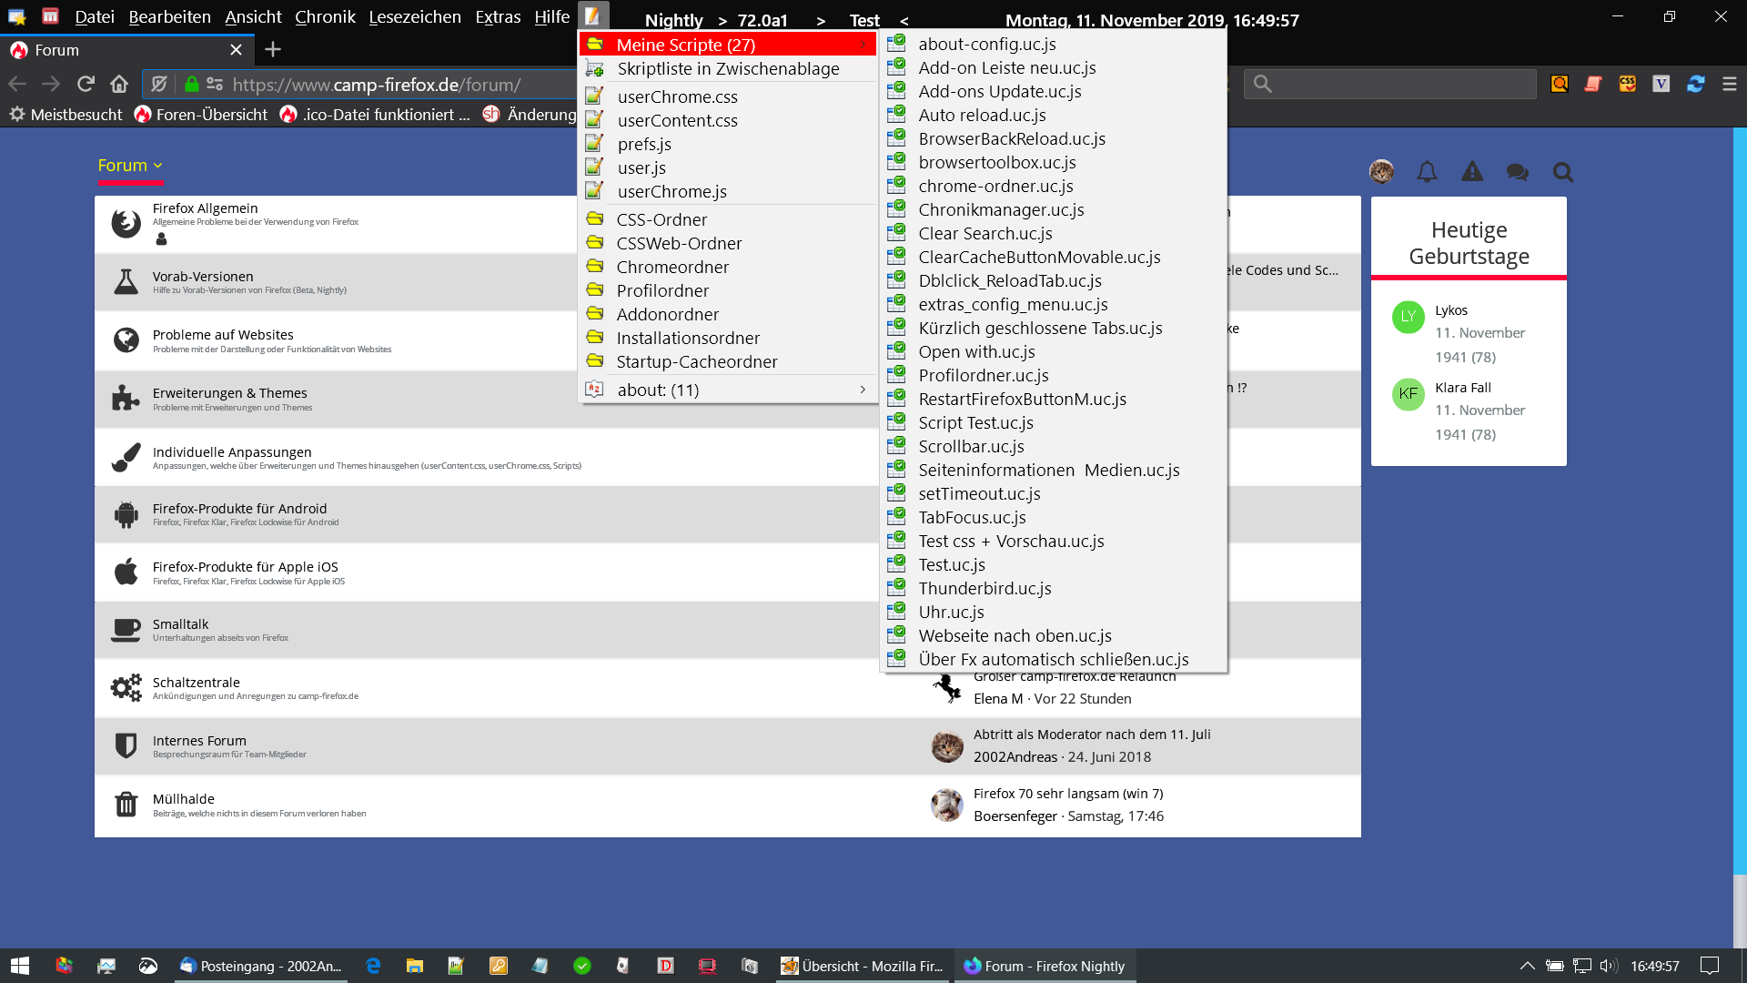Click the reload page button

tap(86, 84)
